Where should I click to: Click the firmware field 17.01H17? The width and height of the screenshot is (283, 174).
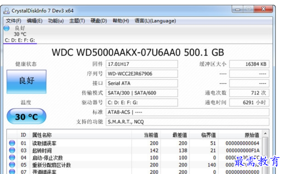click(141, 64)
